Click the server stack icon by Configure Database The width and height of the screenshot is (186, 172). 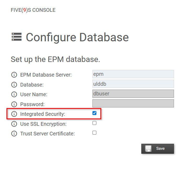click(17, 37)
